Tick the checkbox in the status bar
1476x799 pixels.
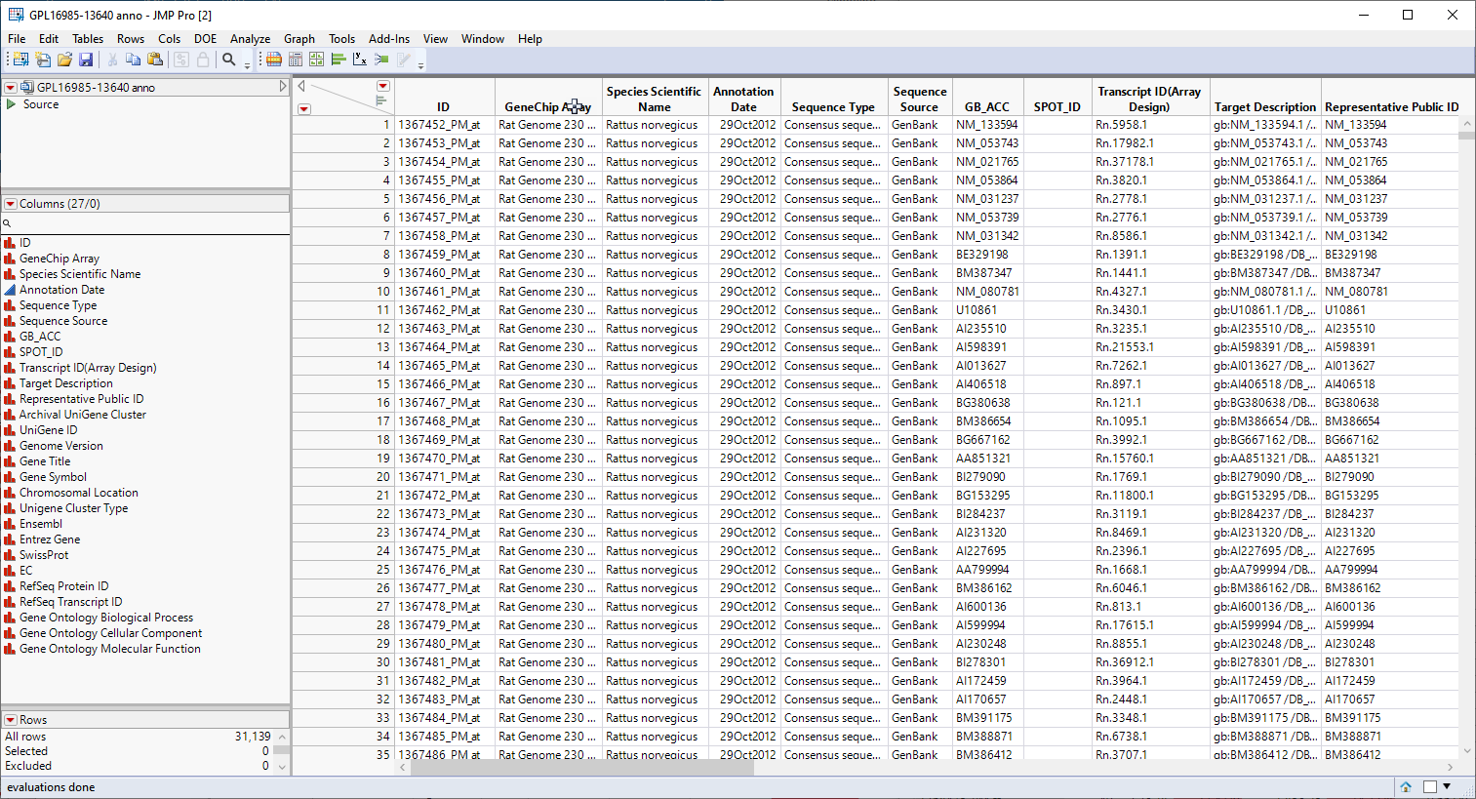(1430, 786)
